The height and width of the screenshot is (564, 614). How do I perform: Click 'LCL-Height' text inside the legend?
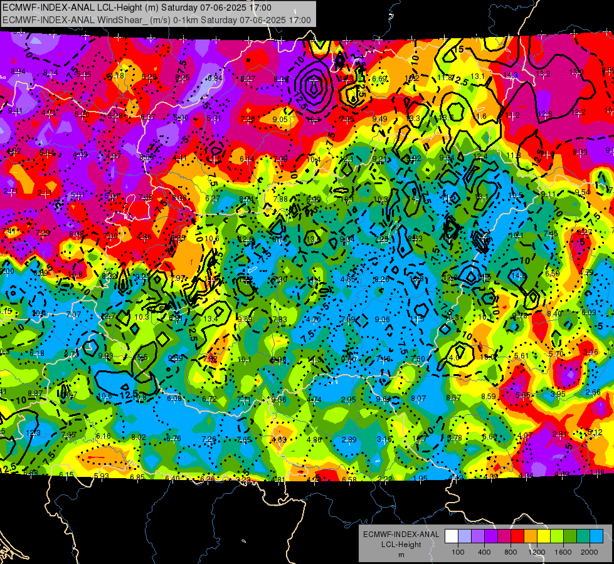[401, 545]
